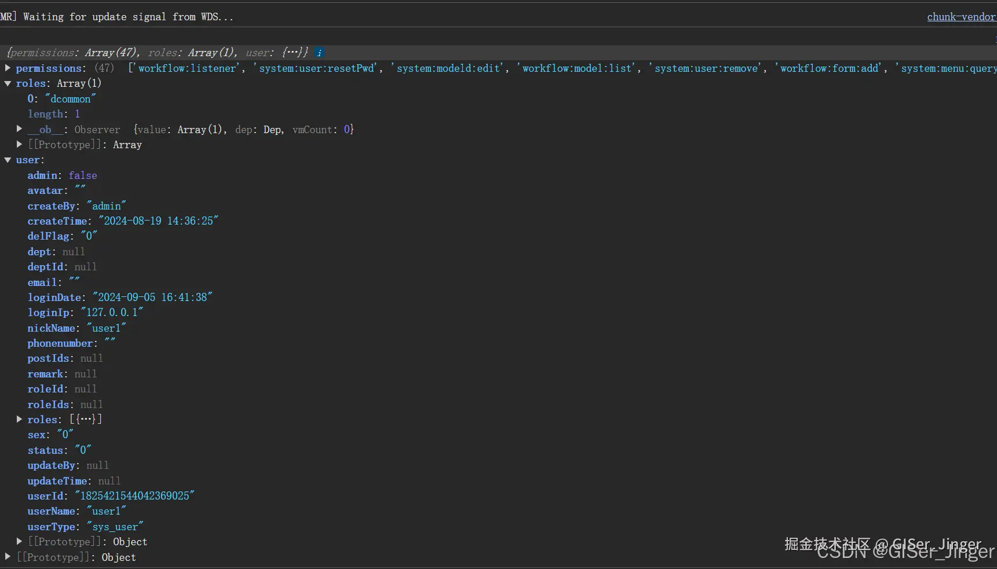This screenshot has width=997, height=569.
Task: Click the 'Waiting for update signal from WDS' message
Action: coord(128,17)
